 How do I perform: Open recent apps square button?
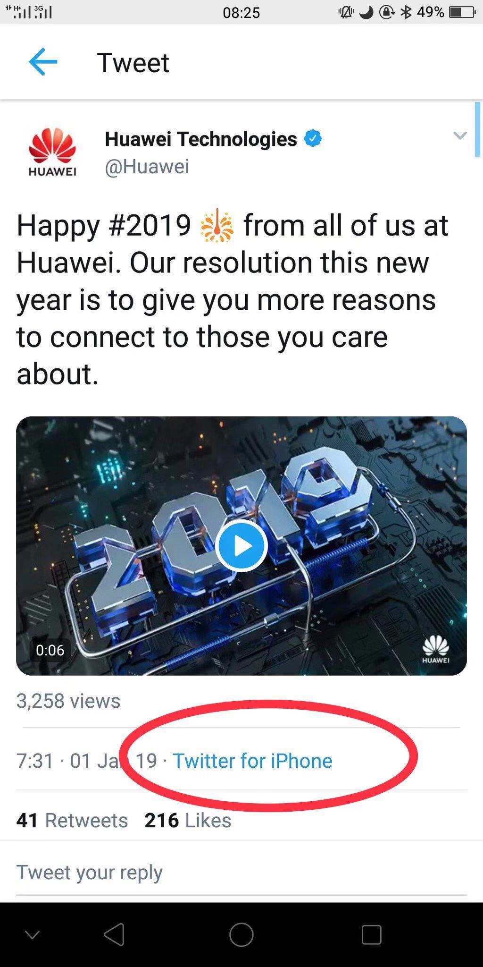(372, 934)
